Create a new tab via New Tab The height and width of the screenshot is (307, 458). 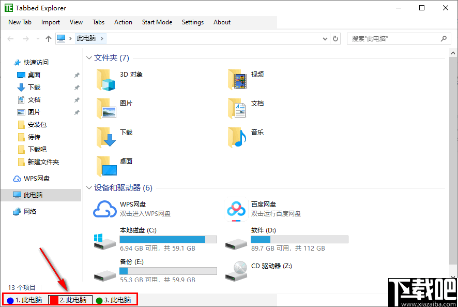[20, 22]
